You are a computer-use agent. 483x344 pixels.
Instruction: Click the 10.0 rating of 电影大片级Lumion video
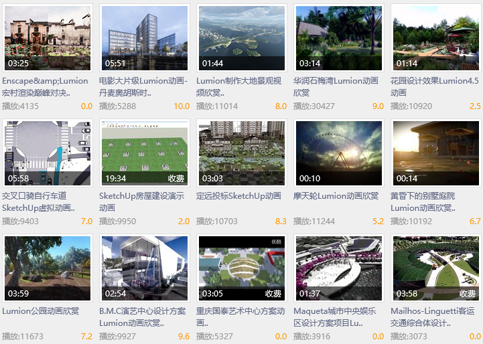[182, 106]
